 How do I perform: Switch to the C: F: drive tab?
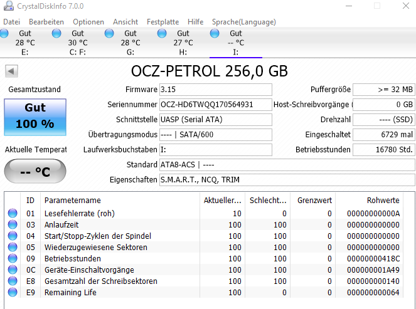click(x=78, y=43)
